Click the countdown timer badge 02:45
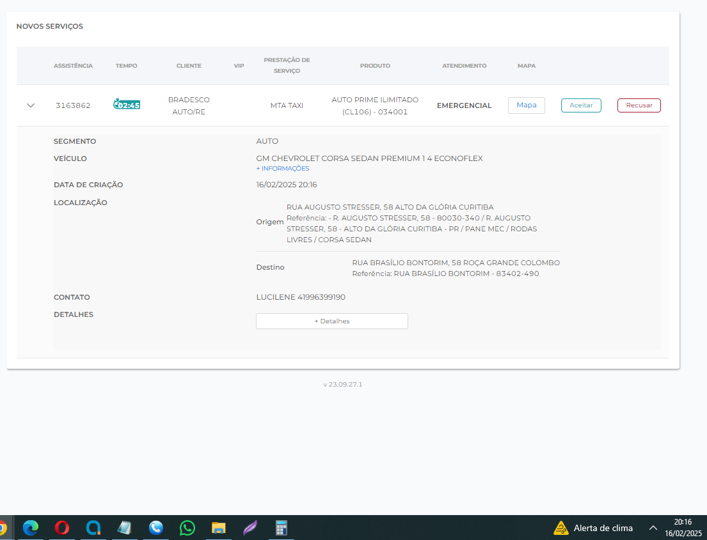 [127, 105]
